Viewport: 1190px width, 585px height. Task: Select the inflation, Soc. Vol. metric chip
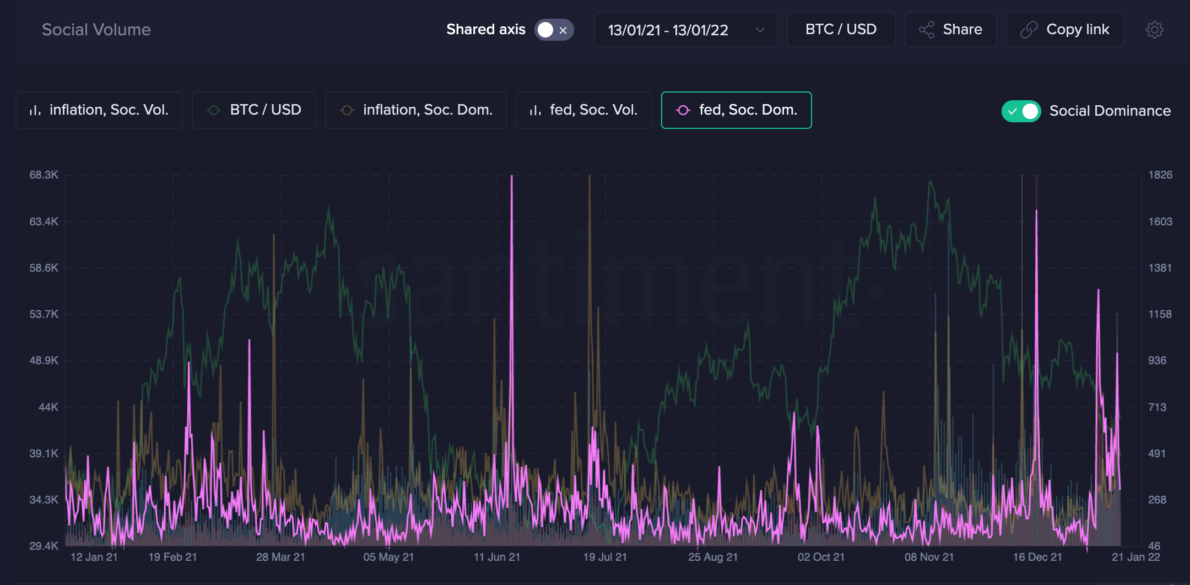(99, 110)
